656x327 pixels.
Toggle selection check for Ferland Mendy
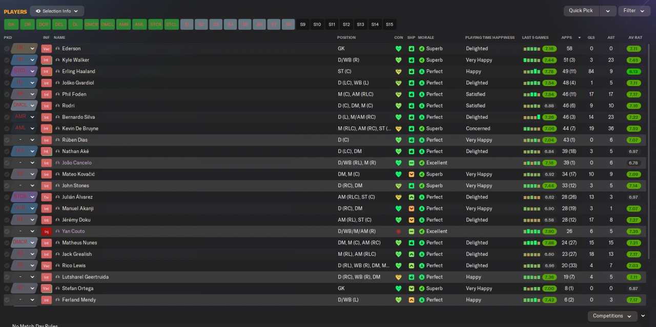pos(7,300)
